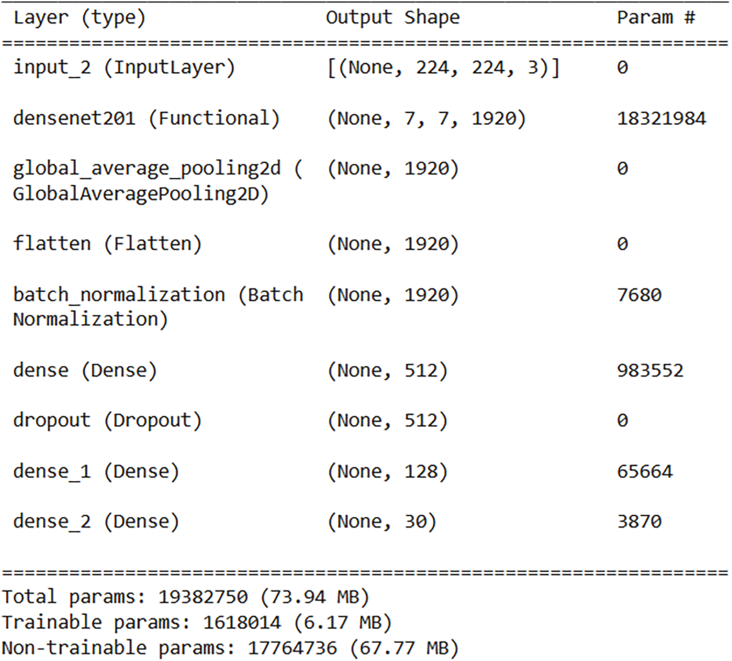Select the output shape (None, 30)
732x661 pixels.
pyautogui.click(x=382, y=521)
